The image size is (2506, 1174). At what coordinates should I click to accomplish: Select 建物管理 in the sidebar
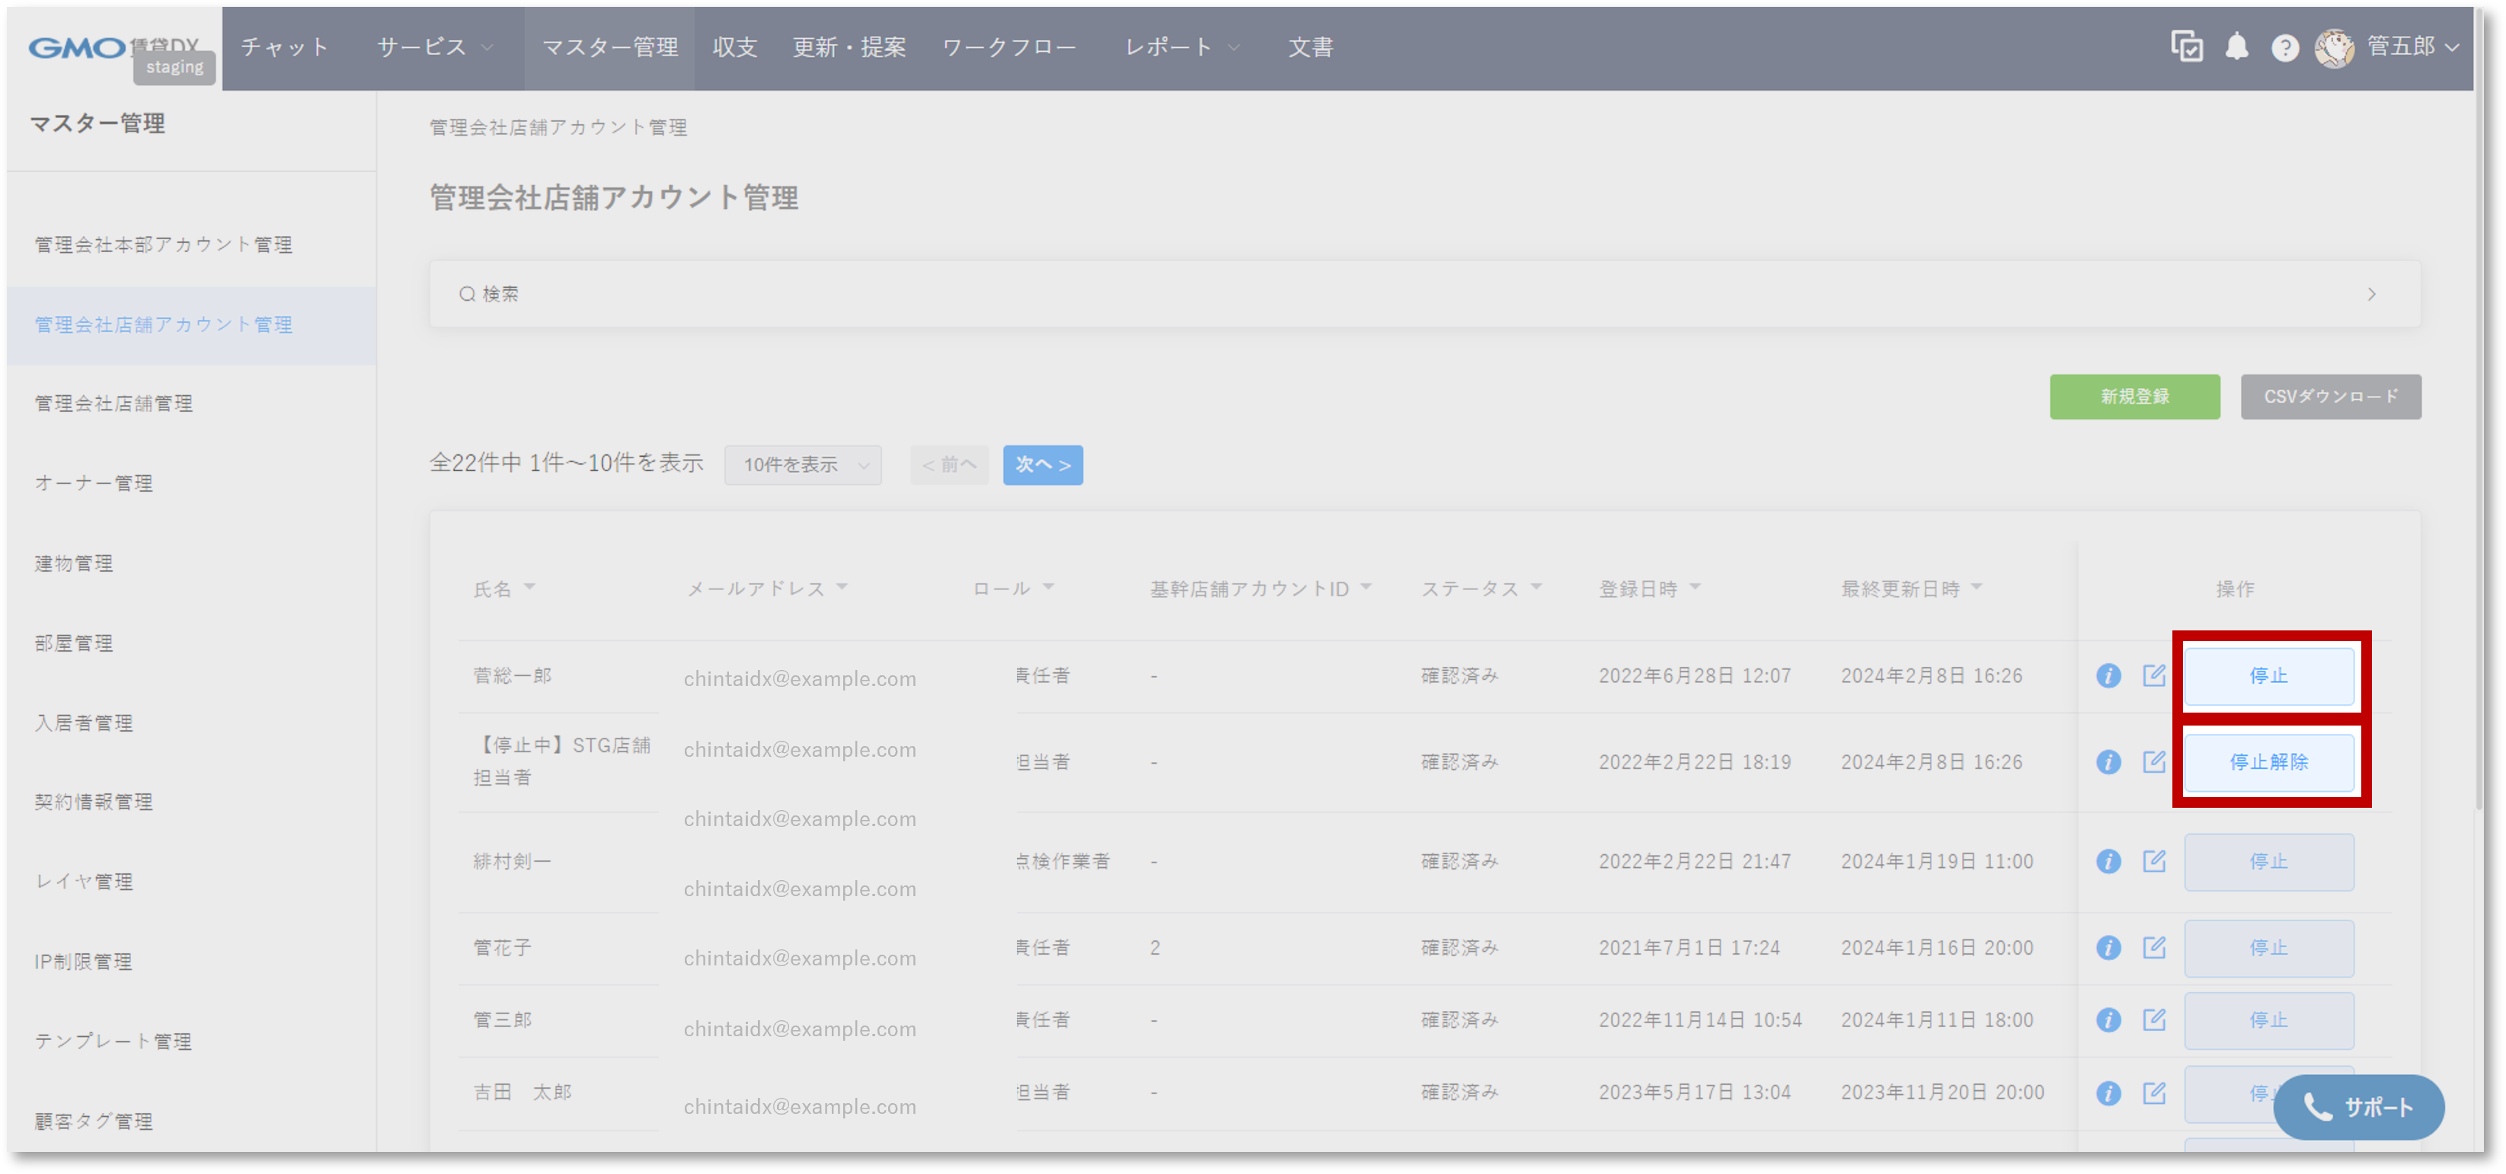74,563
